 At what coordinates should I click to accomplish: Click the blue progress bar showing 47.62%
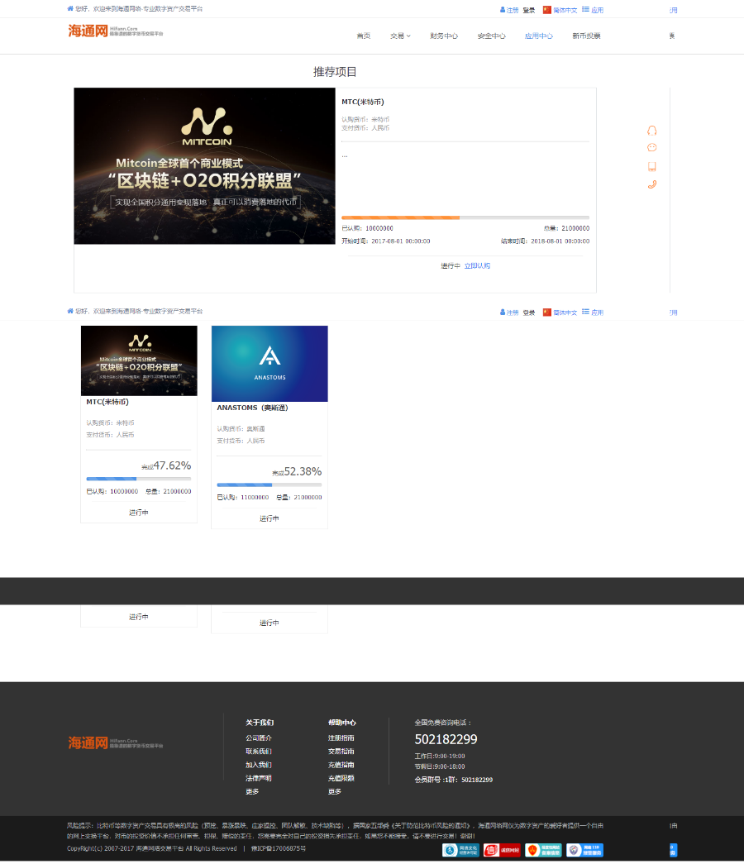138,479
